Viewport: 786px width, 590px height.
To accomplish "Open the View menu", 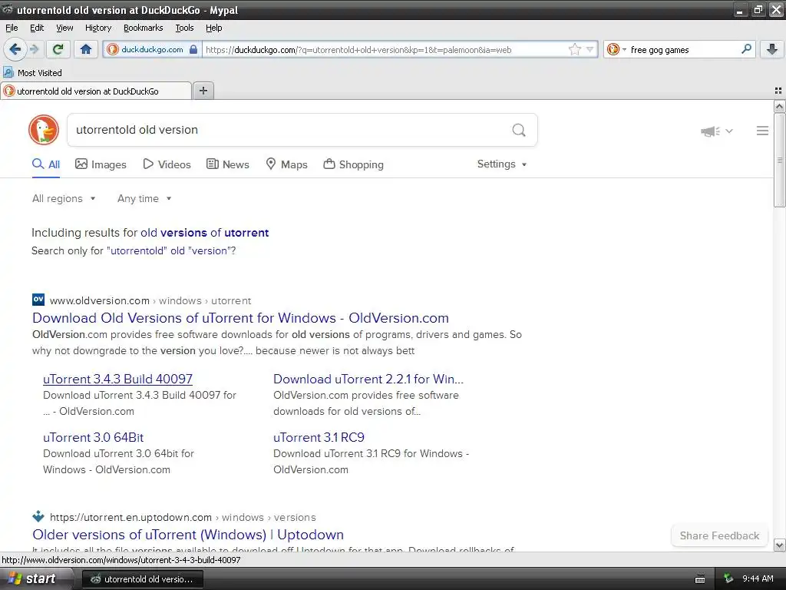I will coord(64,28).
